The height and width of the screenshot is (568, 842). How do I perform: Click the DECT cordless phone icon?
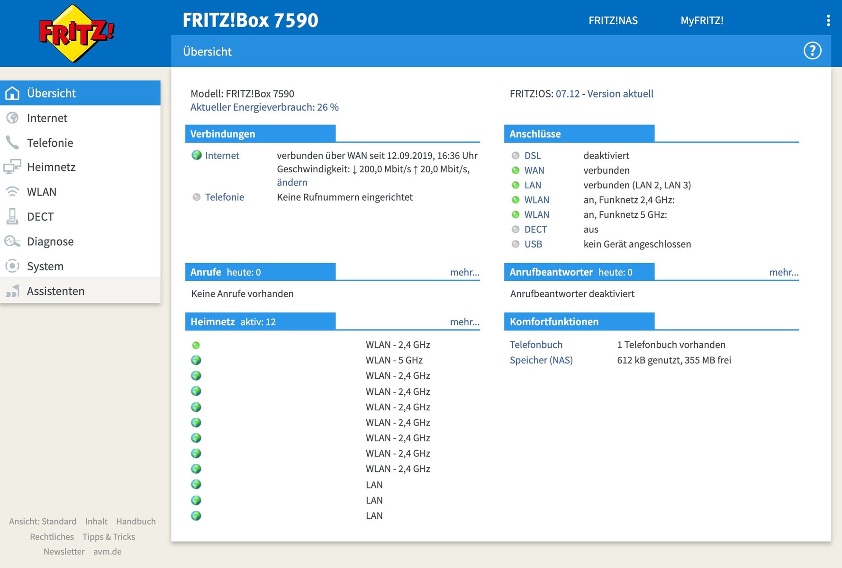[x=12, y=216]
